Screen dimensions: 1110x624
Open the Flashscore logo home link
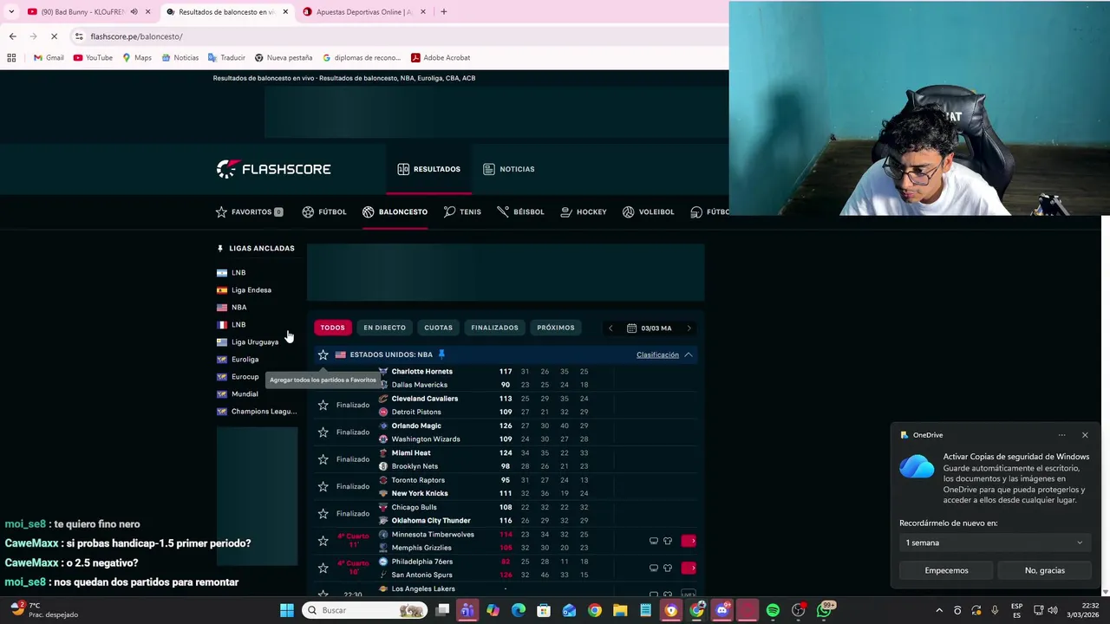click(273, 169)
